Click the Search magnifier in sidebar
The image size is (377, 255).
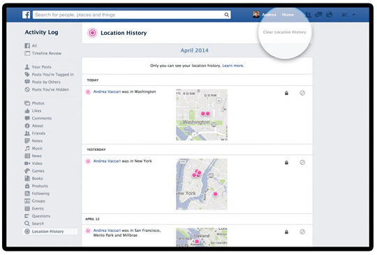27,224
